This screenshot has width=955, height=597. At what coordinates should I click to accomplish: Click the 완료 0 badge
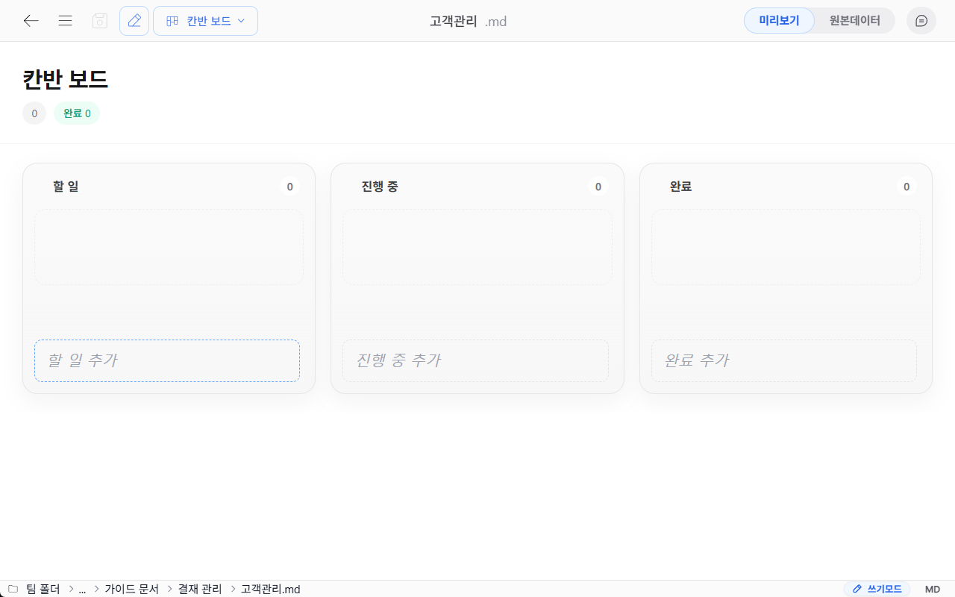pos(77,113)
